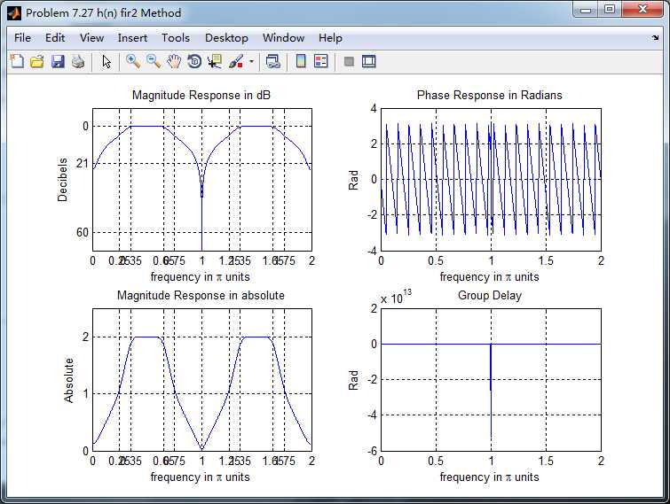Viewport: 670px width, 504px height.
Task: Toggle the Insert Legend button
Action: coord(320,61)
